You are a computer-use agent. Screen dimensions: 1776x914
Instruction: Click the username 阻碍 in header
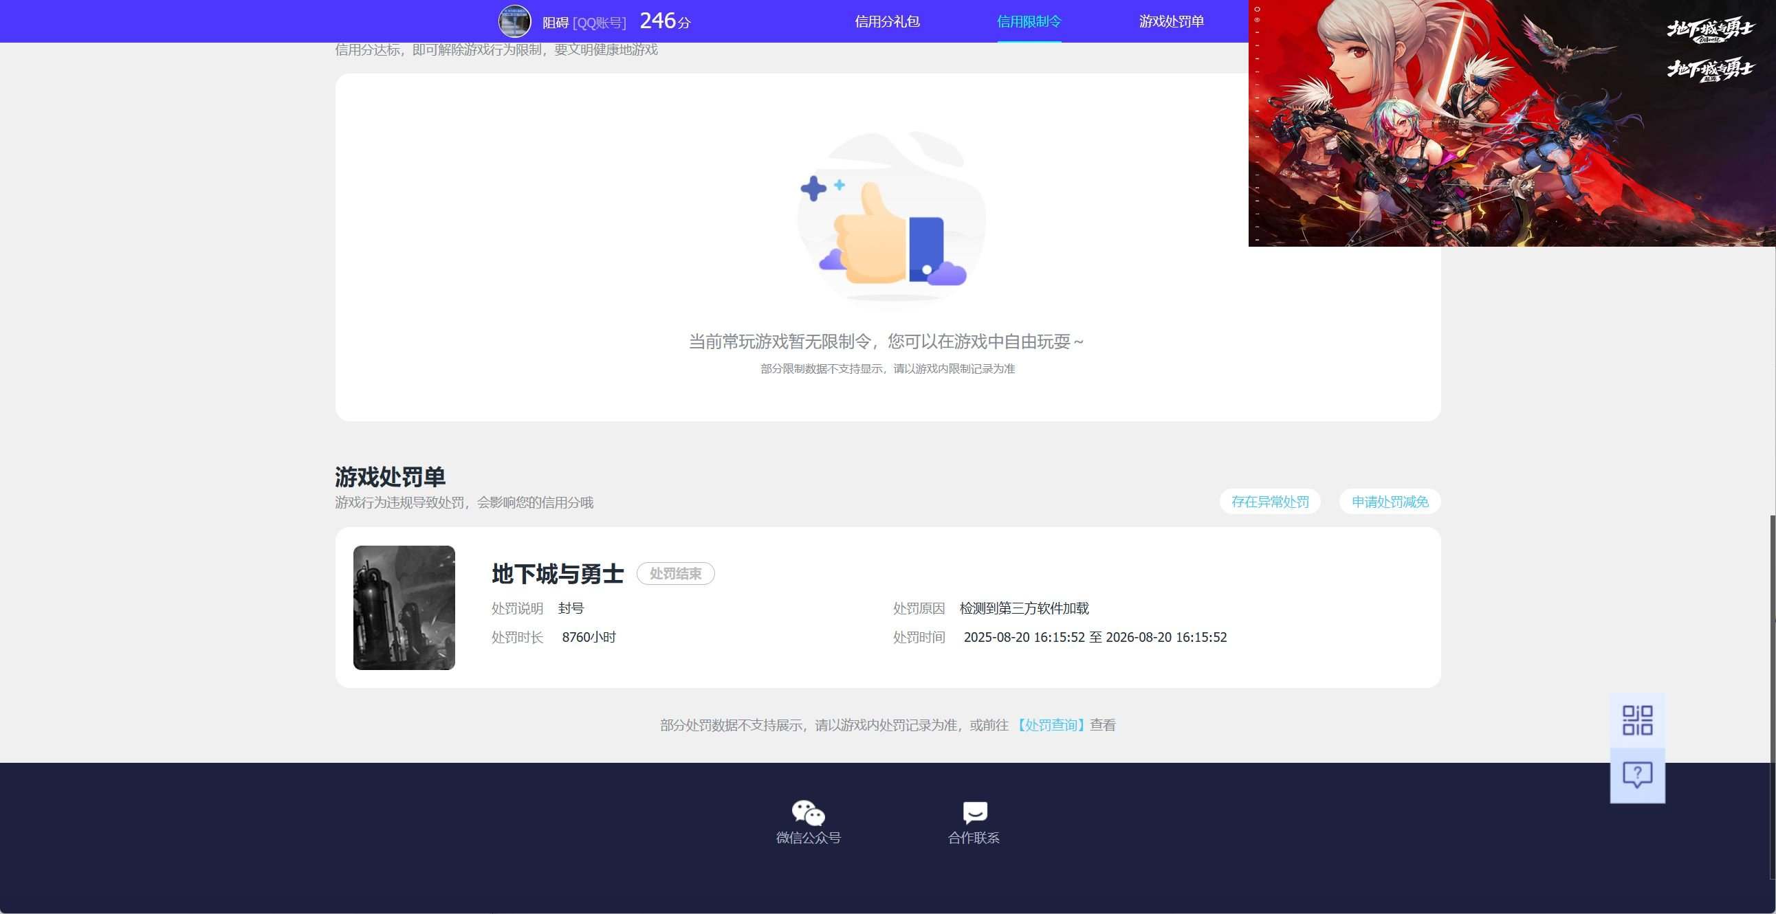click(x=555, y=23)
